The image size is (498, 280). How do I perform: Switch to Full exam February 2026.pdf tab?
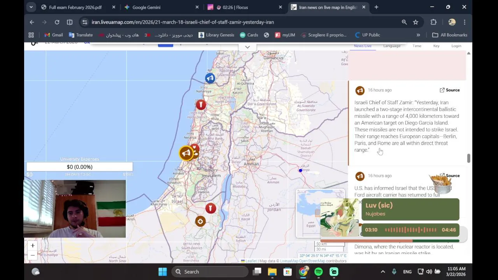(75, 7)
